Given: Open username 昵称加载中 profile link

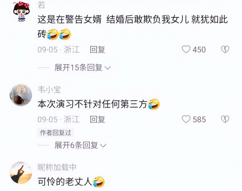Looking at the screenshot, I should pos(57,167).
